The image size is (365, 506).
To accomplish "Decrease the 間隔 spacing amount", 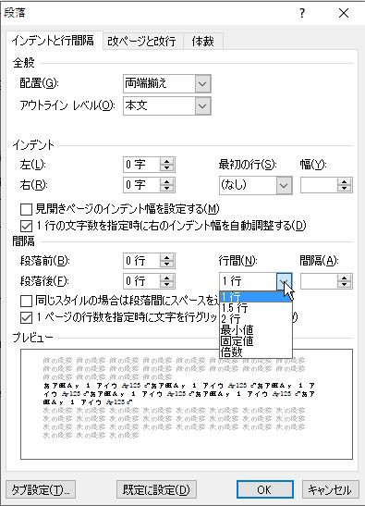I will pyautogui.click(x=344, y=285).
